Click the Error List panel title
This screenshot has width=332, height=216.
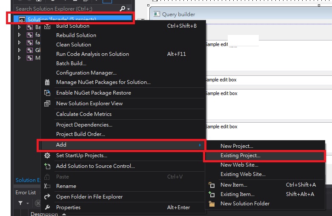26,193
